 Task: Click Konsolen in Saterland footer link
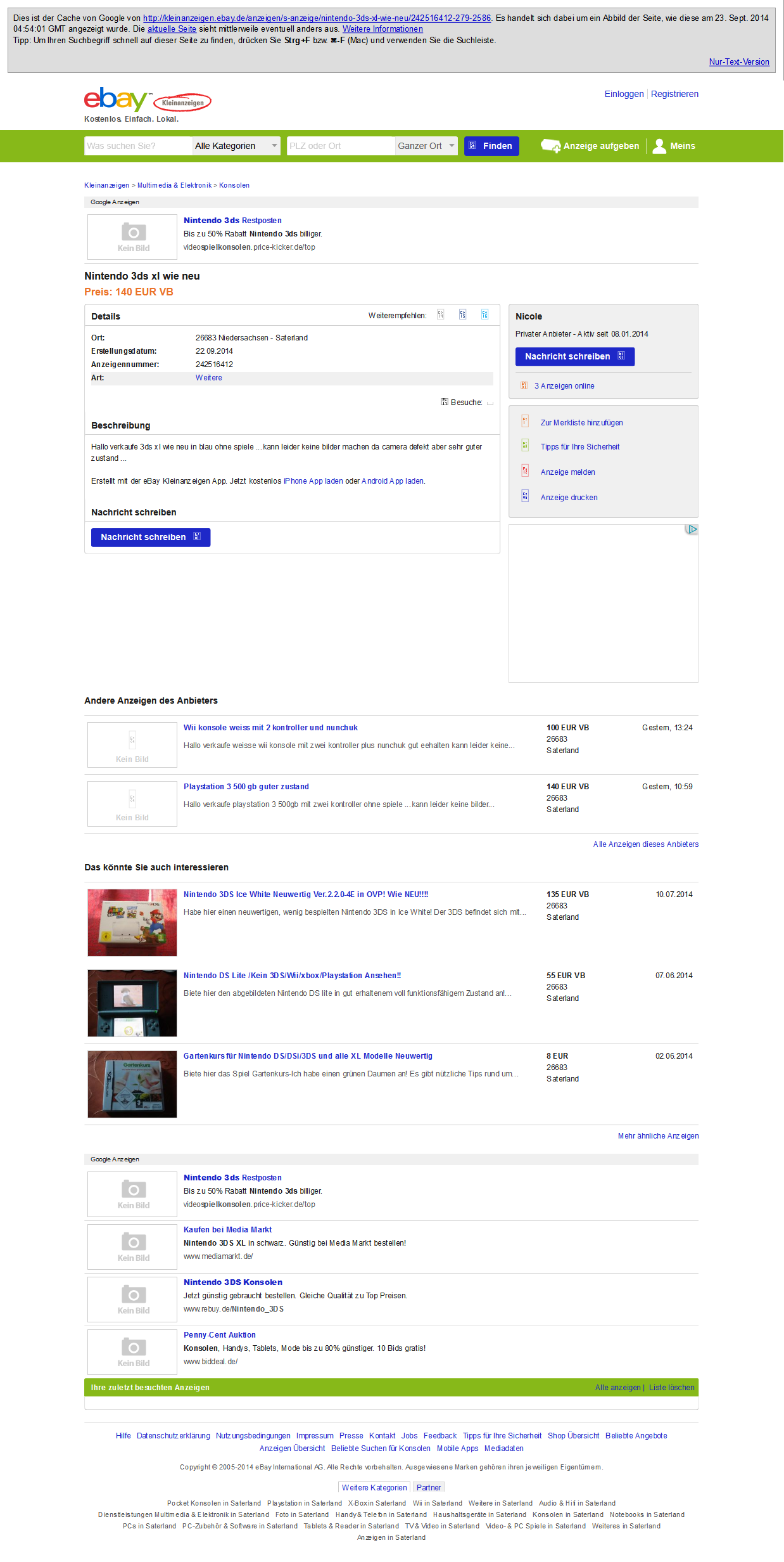(x=568, y=1514)
